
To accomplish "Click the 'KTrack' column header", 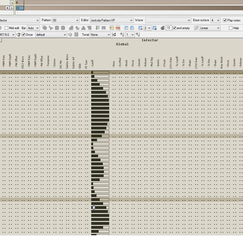I will click(x=164, y=64).
